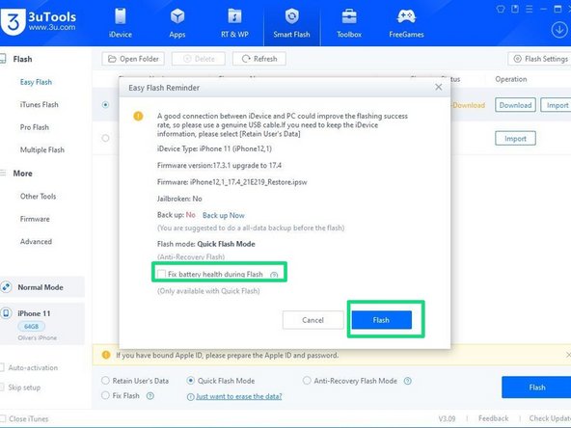Click the Download button in firmware row

(515, 105)
